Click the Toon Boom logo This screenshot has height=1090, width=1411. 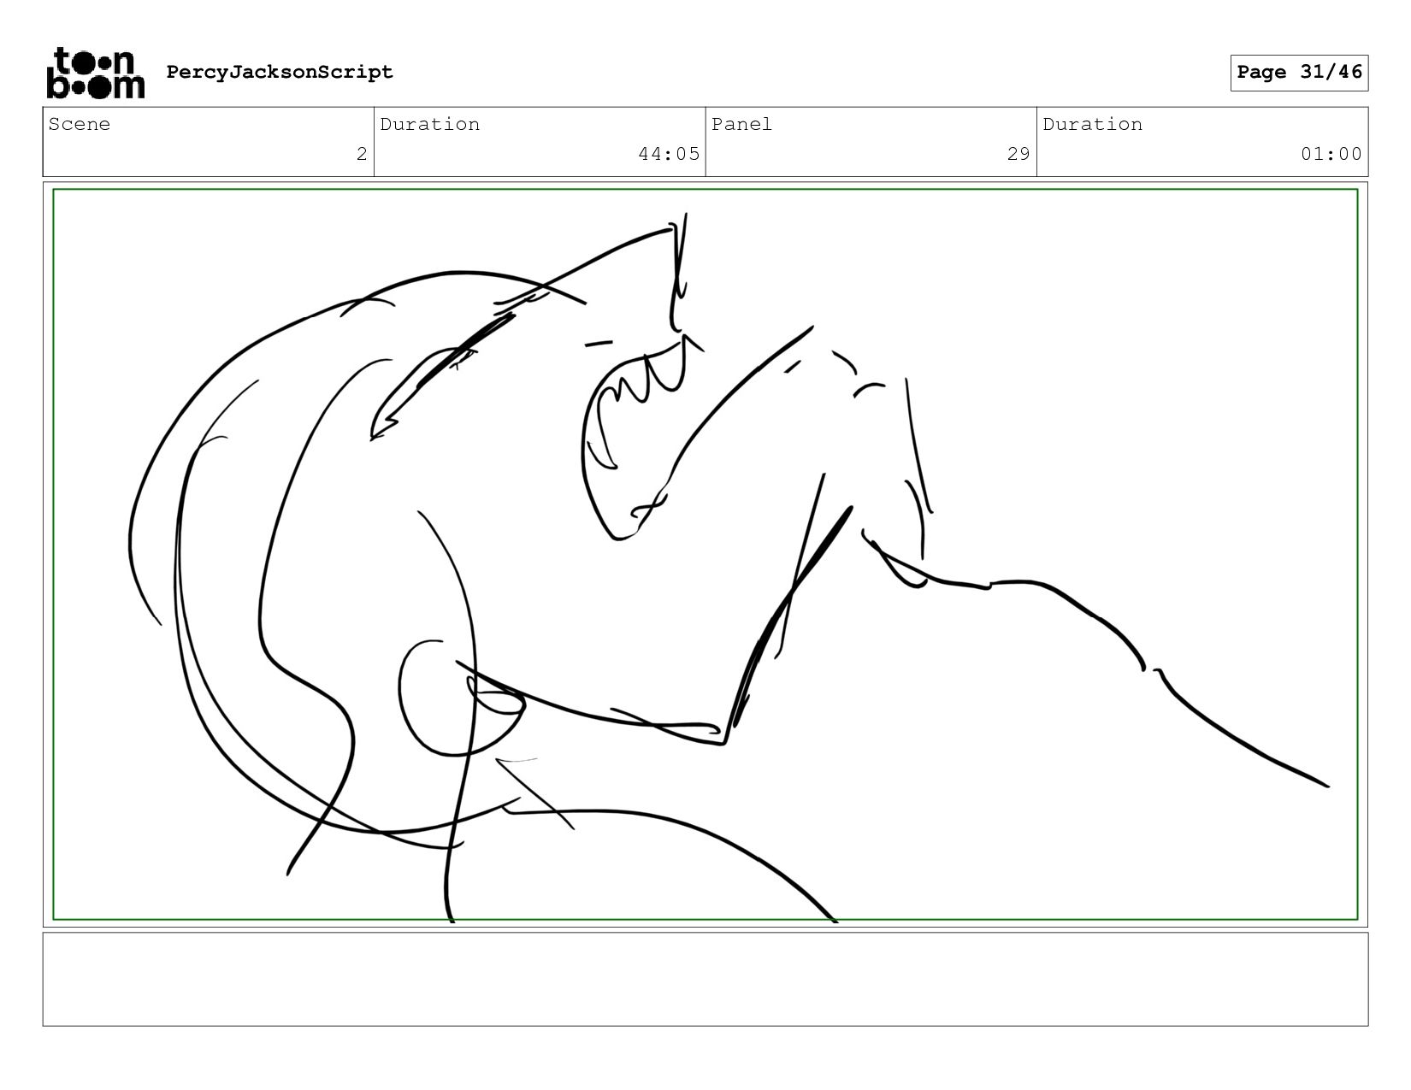[x=95, y=73]
